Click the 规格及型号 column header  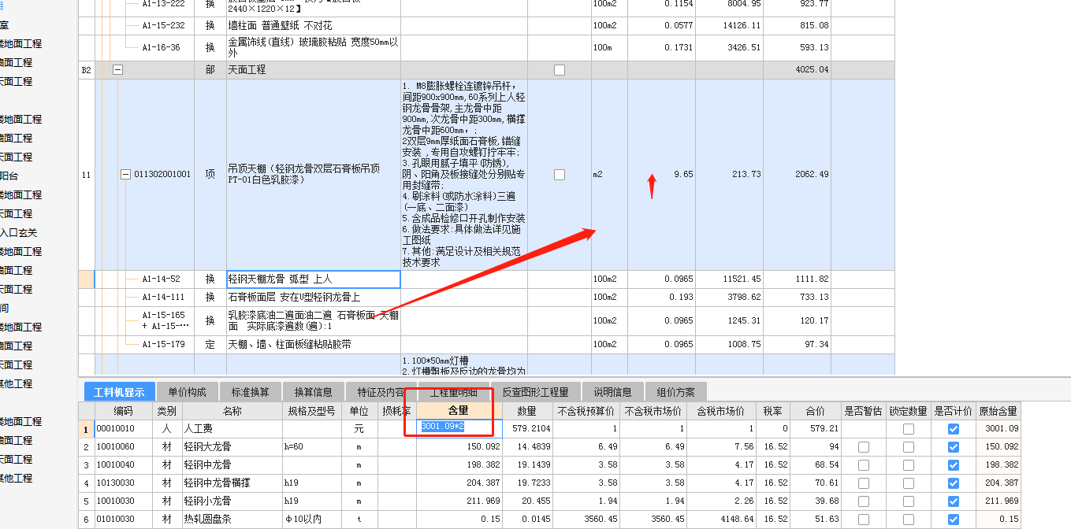click(312, 411)
